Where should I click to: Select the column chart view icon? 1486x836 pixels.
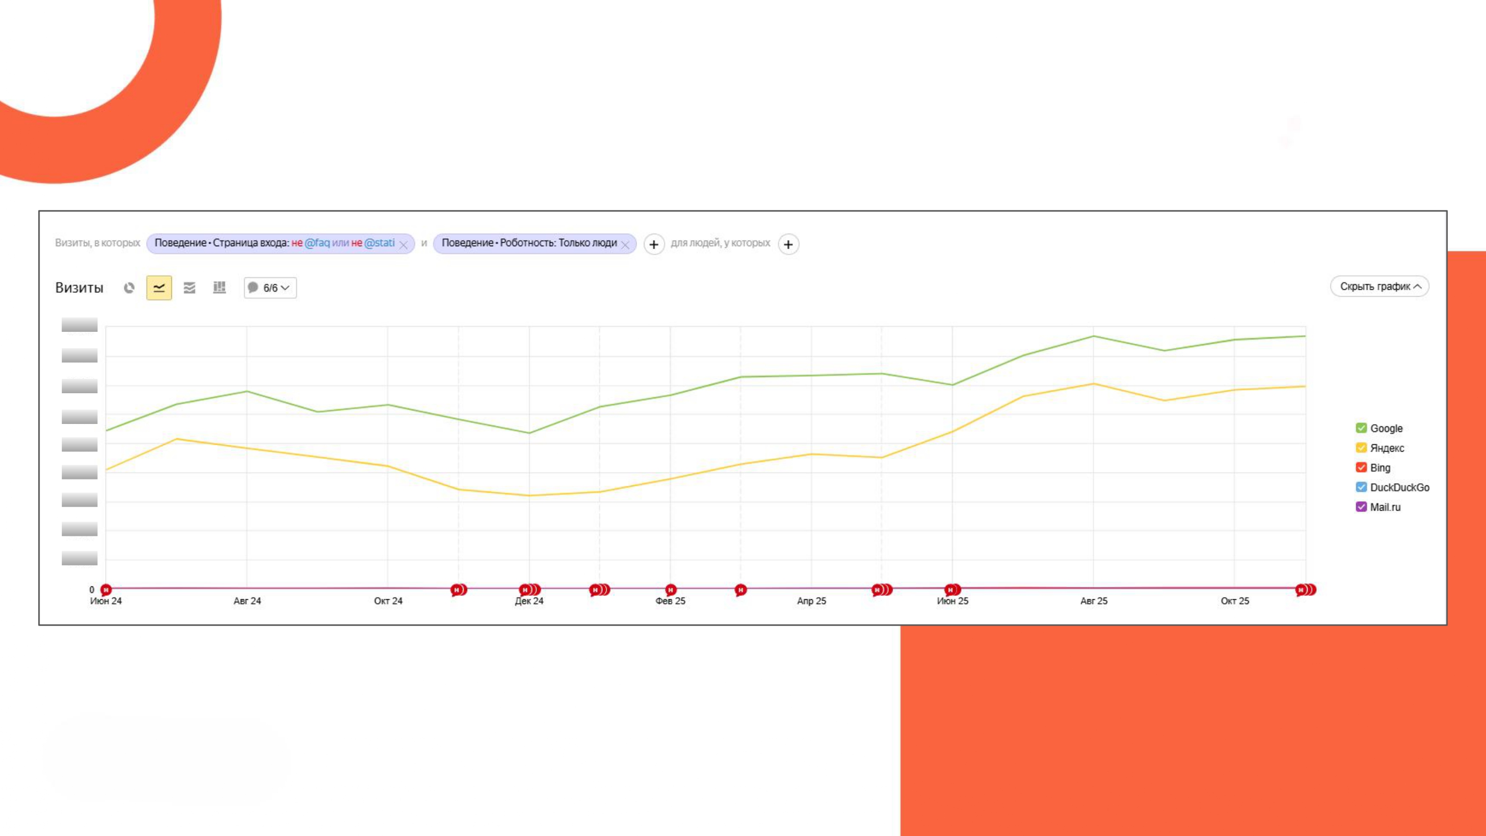click(x=219, y=287)
